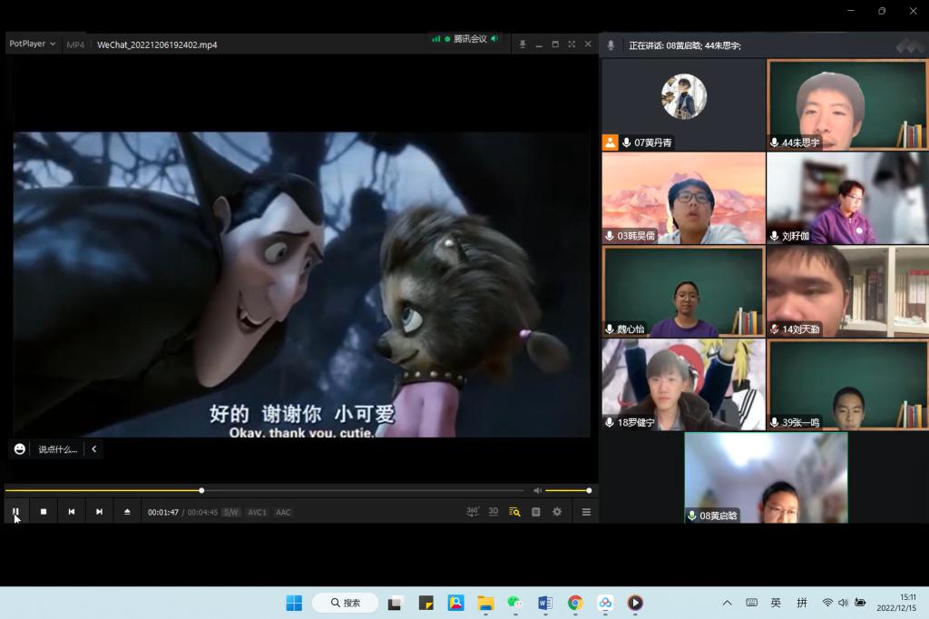Click the video seek progress bar

coord(272,491)
